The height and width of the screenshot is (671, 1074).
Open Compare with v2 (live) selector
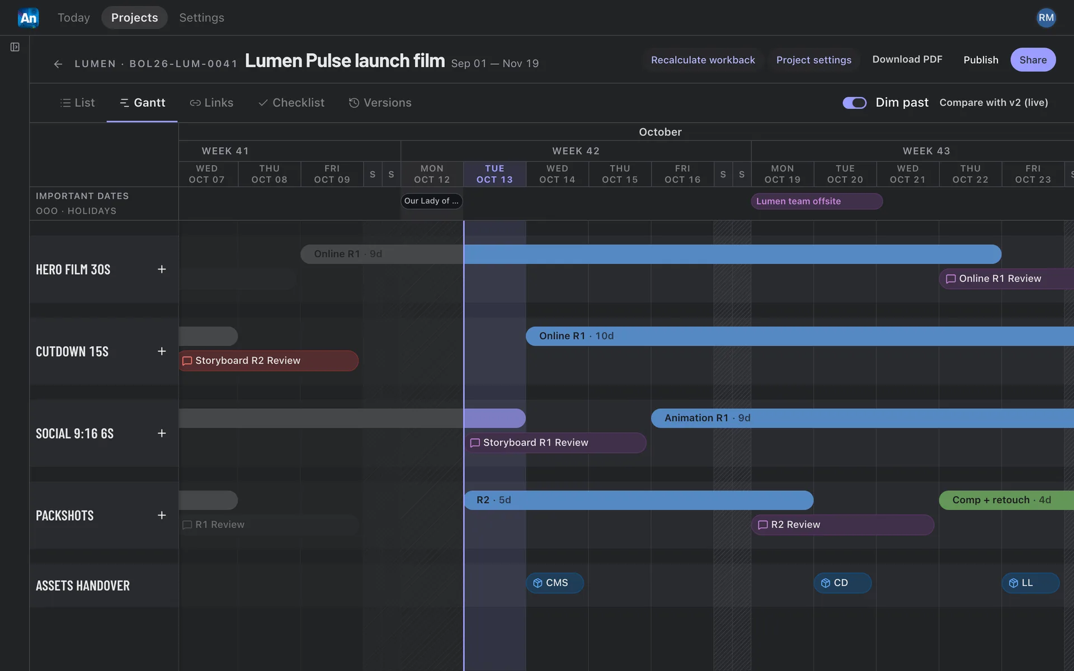click(x=993, y=103)
